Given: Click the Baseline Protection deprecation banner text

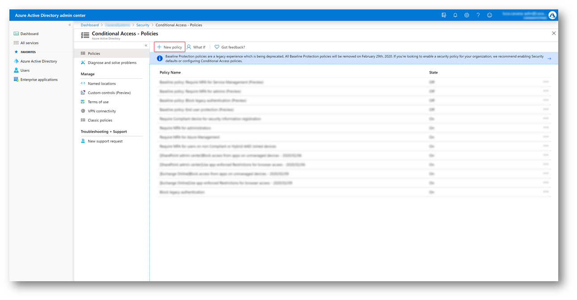Looking at the screenshot, I should [355, 58].
